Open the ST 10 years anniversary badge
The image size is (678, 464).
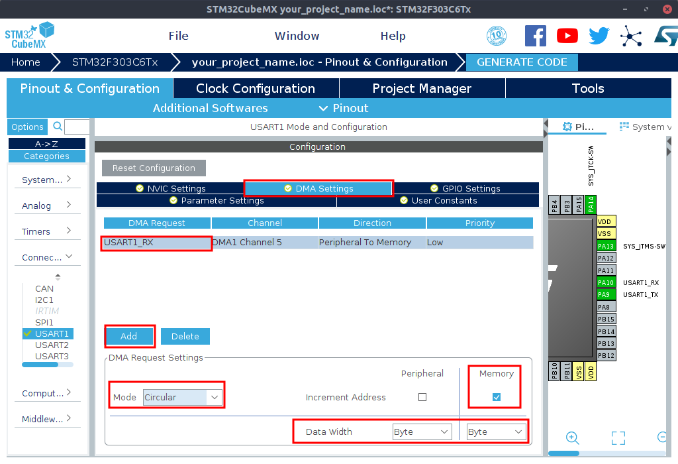click(x=497, y=36)
